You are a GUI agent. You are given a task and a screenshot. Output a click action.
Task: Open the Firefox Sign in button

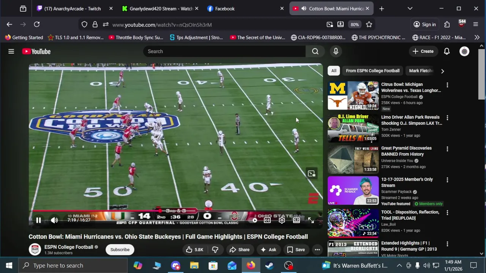click(424, 24)
